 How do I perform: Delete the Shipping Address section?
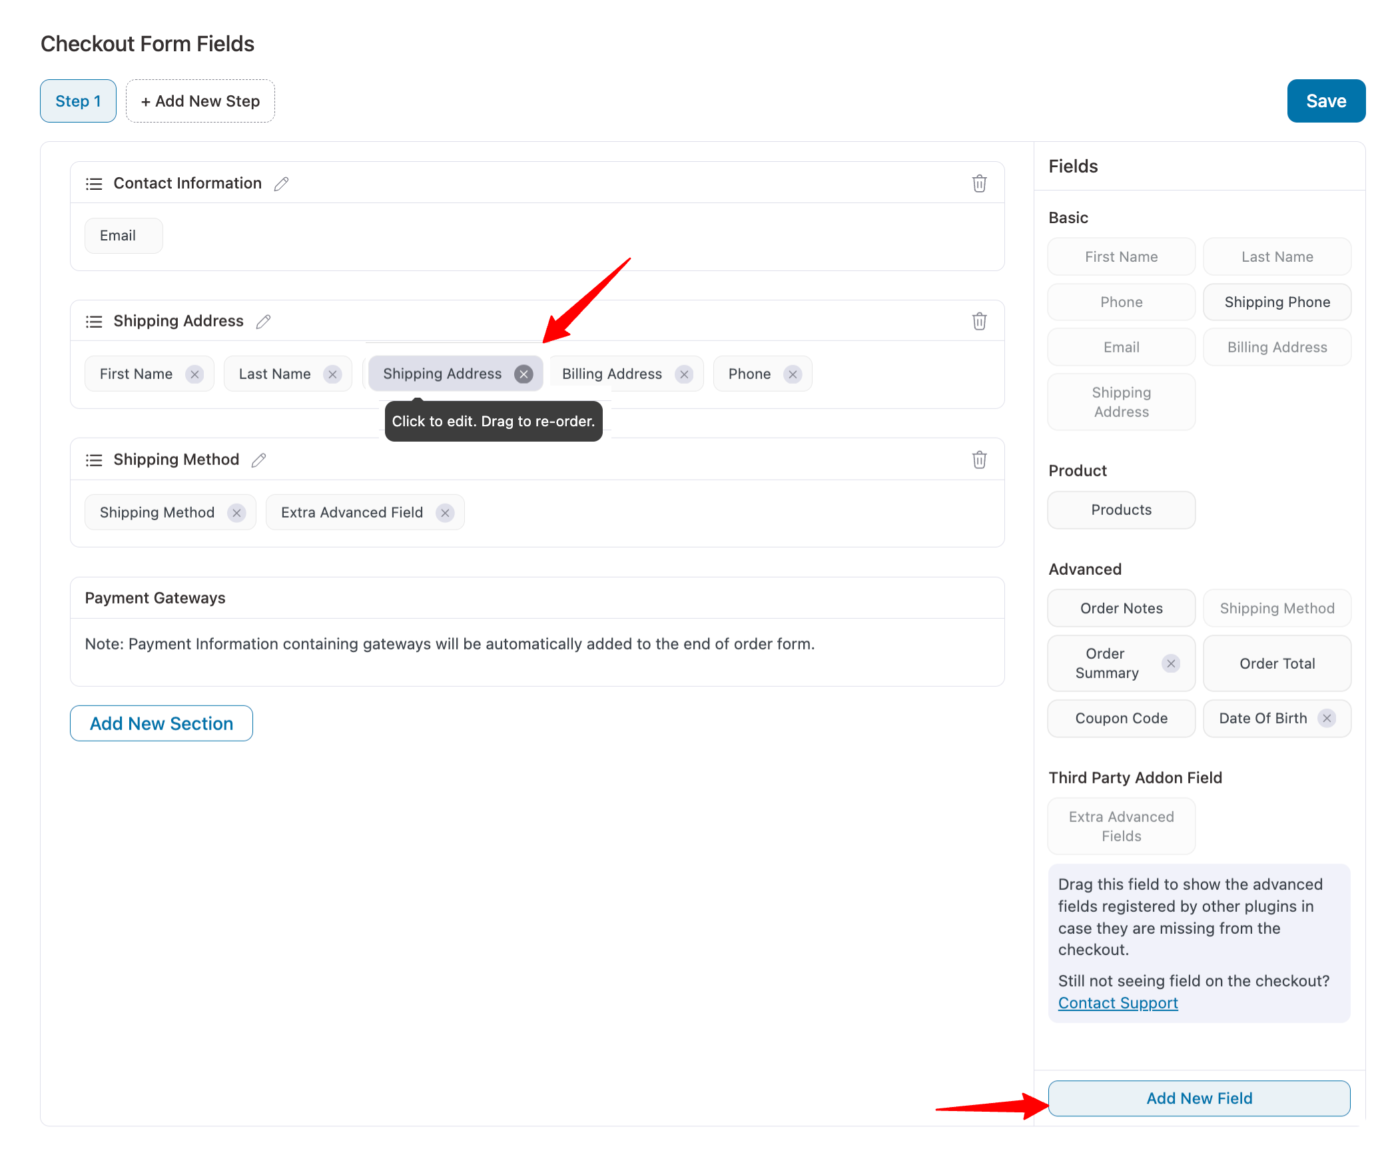(x=978, y=322)
